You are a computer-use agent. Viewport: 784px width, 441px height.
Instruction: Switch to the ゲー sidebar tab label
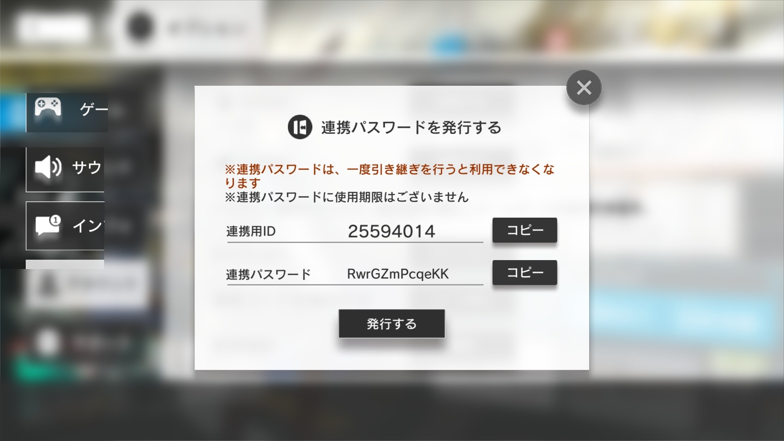pyautogui.click(x=94, y=109)
